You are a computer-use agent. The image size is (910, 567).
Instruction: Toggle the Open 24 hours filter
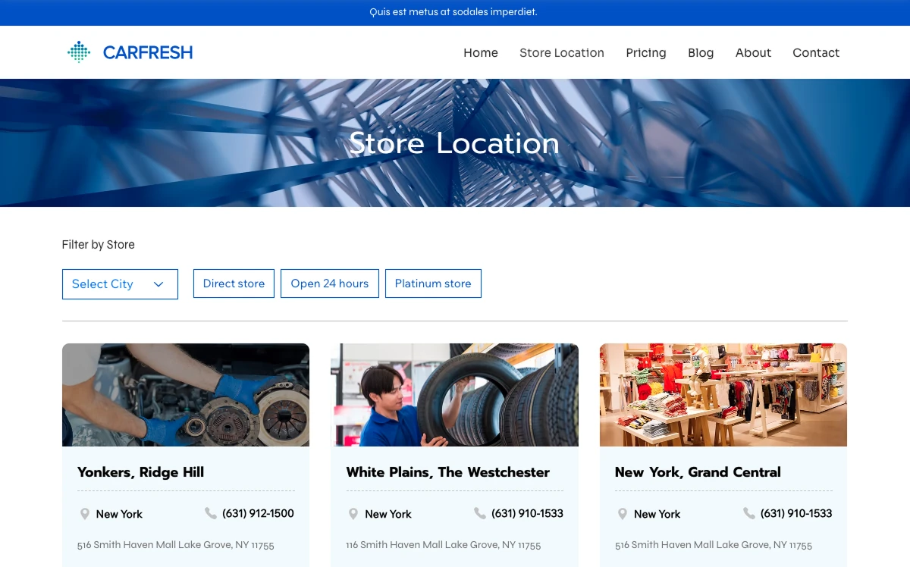pos(330,283)
